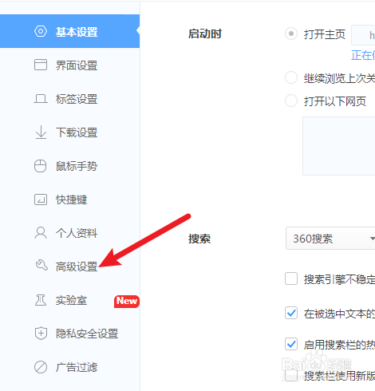This screenshot has height=391, width=375.
Task: Check 搜索栏使用新版 checkbox
Action: coord(291,375)
